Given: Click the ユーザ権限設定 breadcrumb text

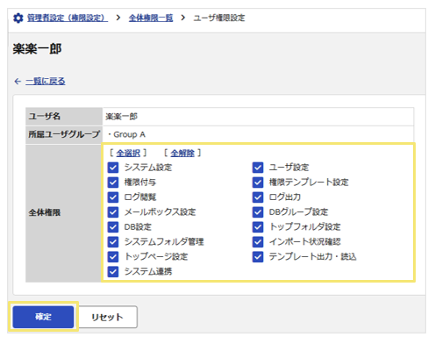Looking at the screenshot, I should [219, 18].
